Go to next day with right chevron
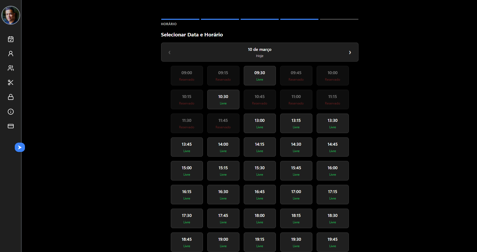The width and height of the screenshot is (477, 252). 350,52
